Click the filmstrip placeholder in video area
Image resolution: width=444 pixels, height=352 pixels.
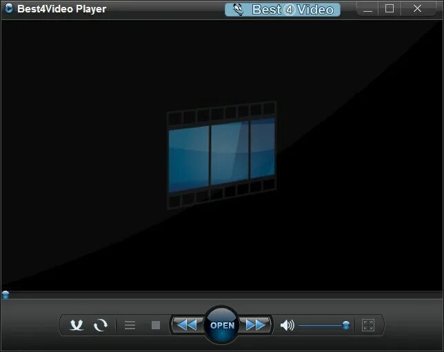click(x=221, y=155)
